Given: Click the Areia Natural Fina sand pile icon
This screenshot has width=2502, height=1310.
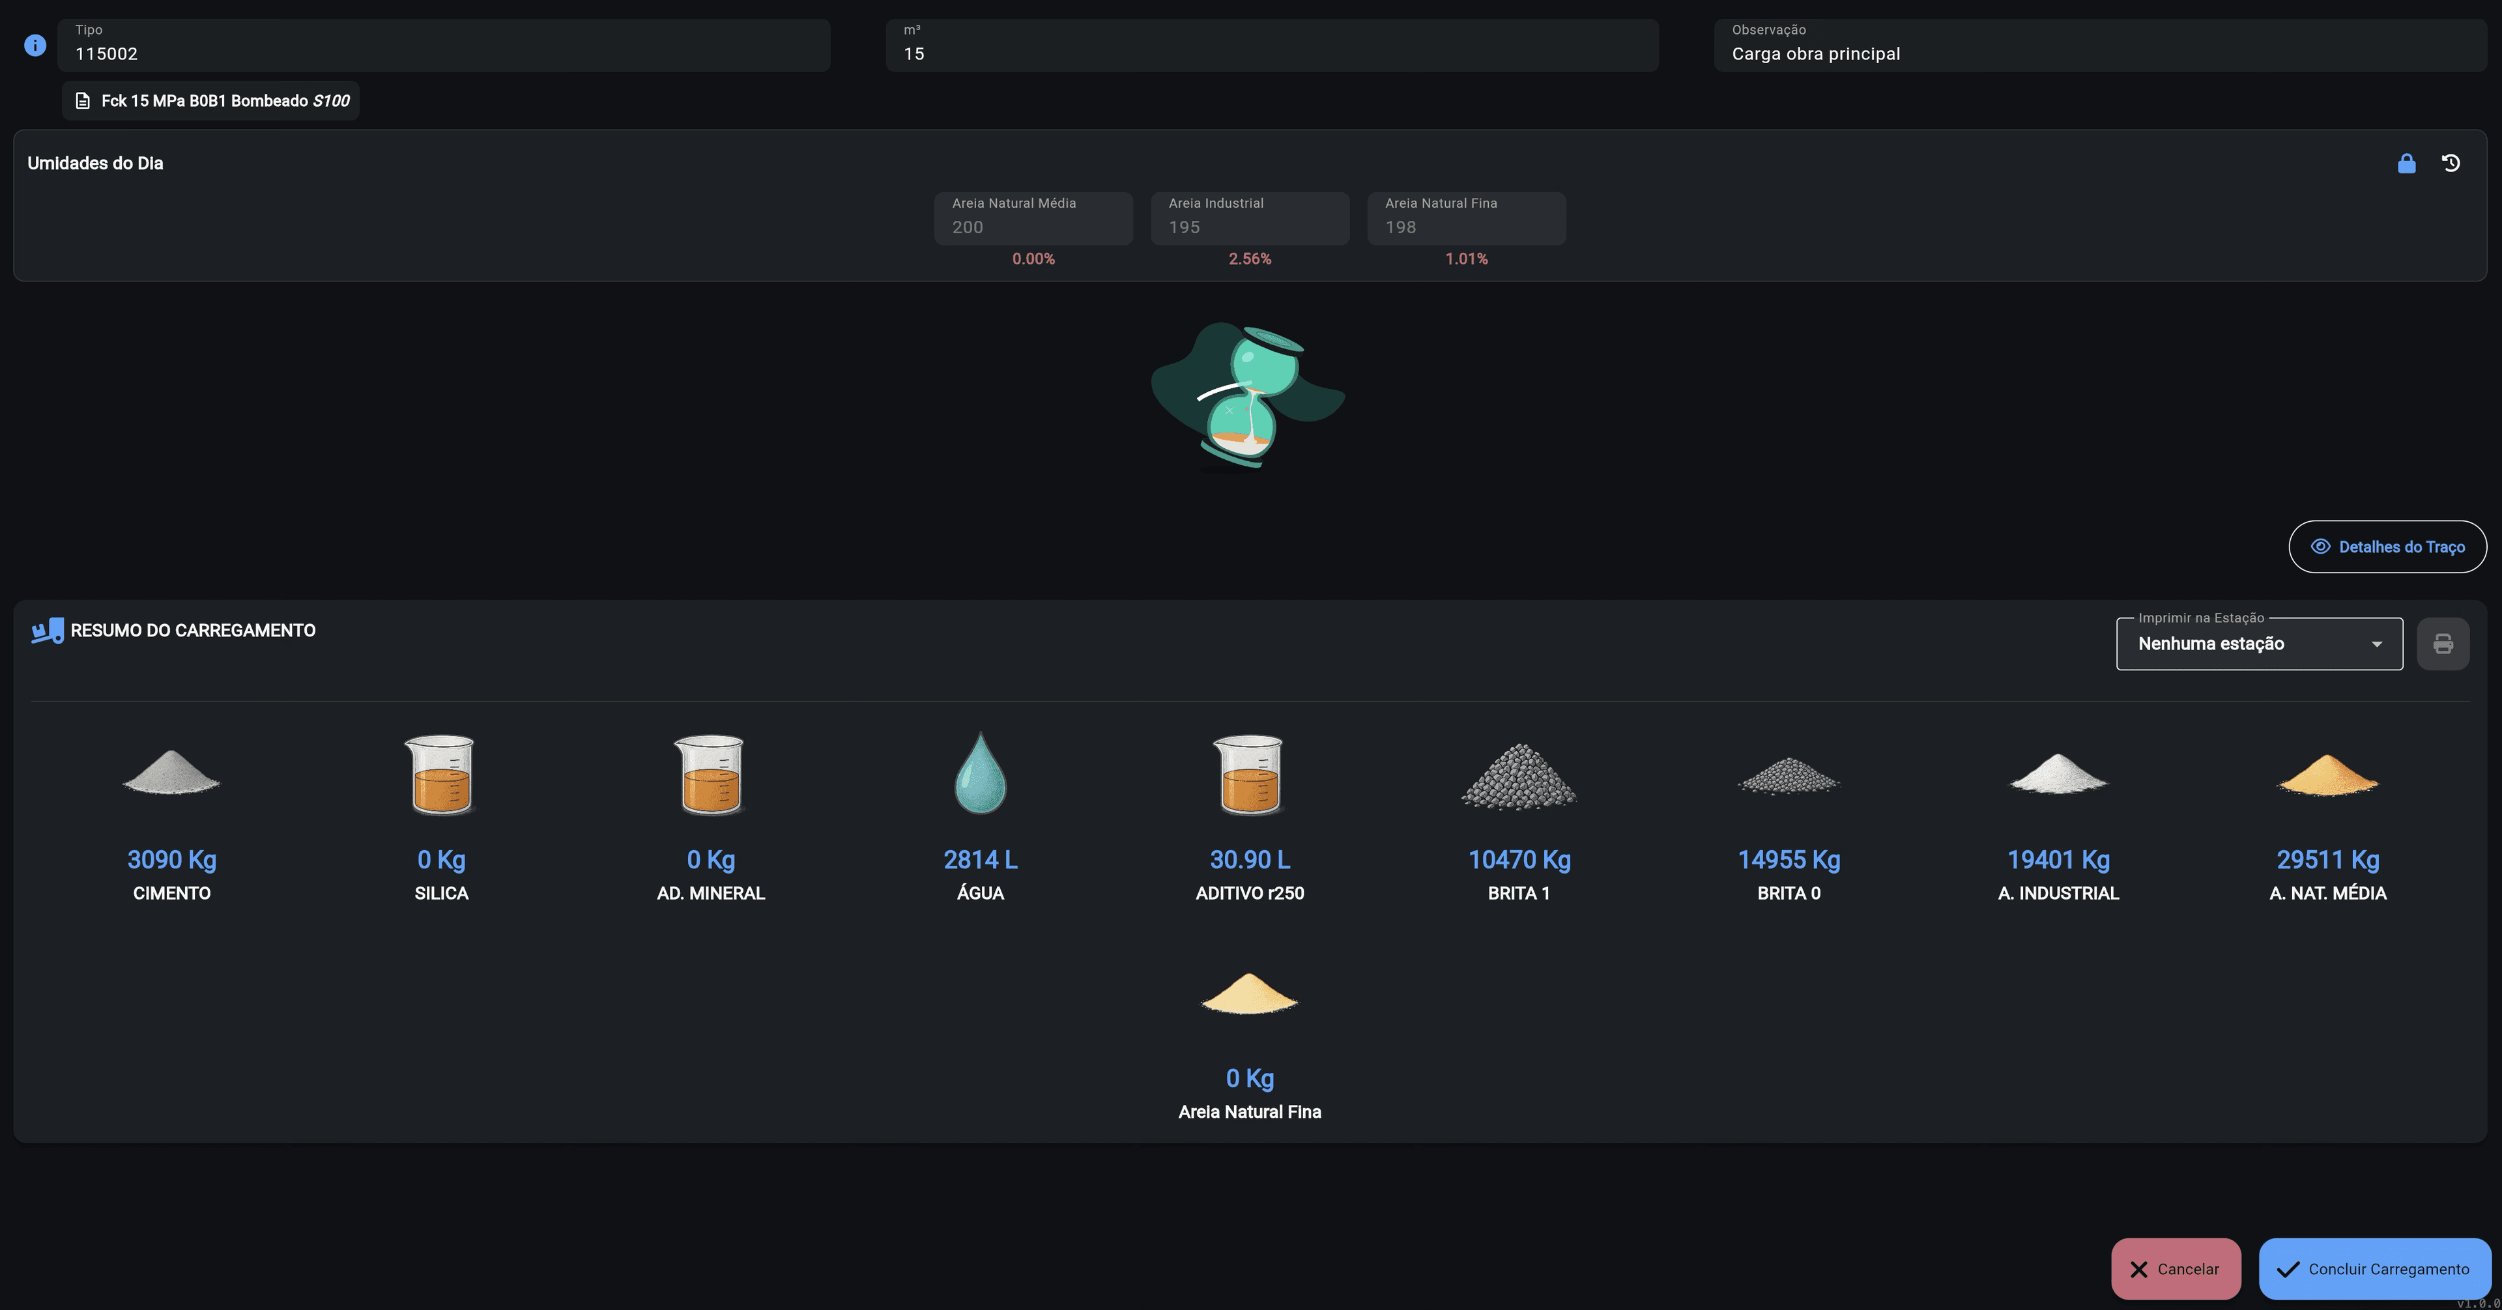Looking at the screenshot, I should pos(1249,993).
